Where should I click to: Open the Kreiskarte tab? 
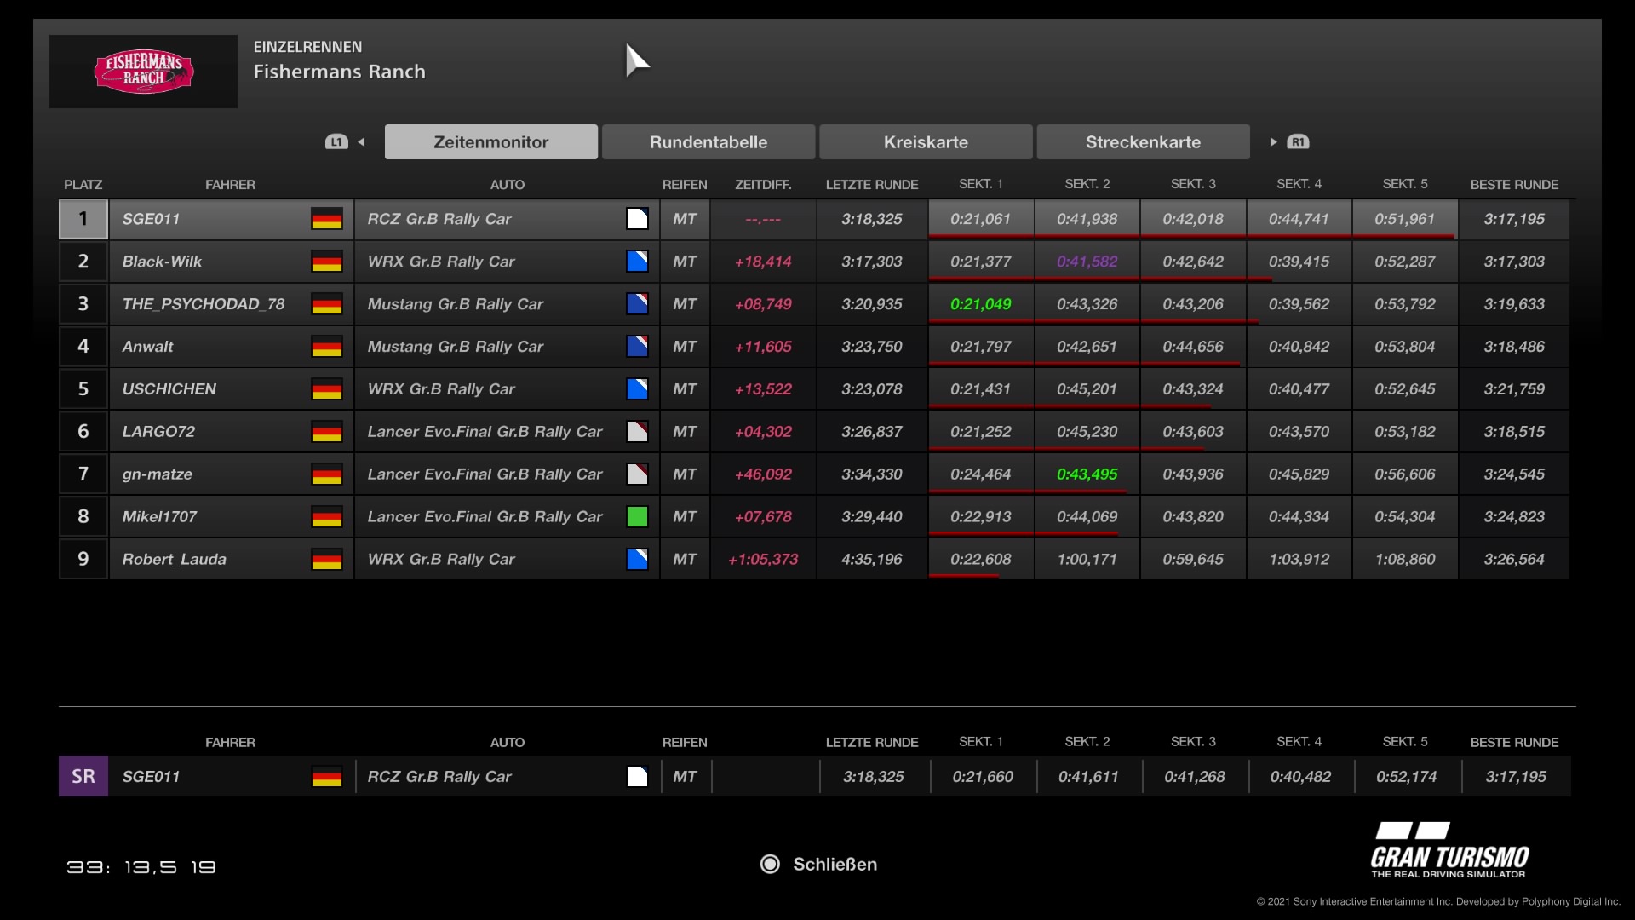pyautogui.click(x=925, y=142)
